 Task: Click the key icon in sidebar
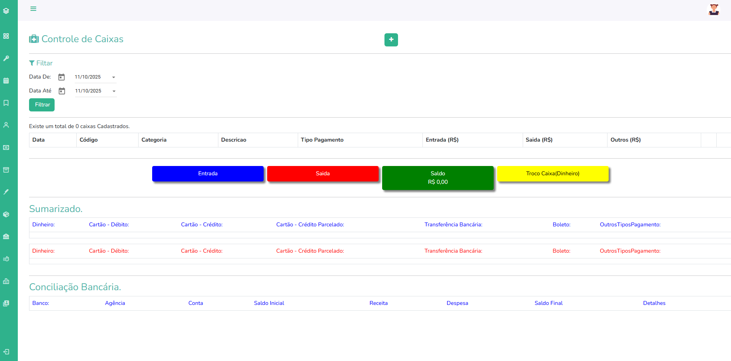pyautogui.click(x=6, y=58)
